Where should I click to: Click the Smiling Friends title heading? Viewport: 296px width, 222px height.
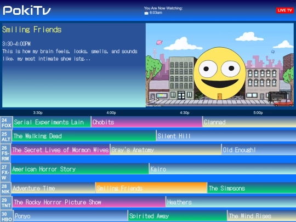pos(32,30)
